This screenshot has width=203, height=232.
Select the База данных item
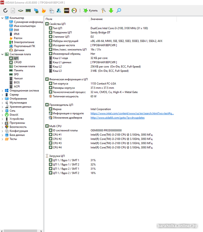point(15,135)
